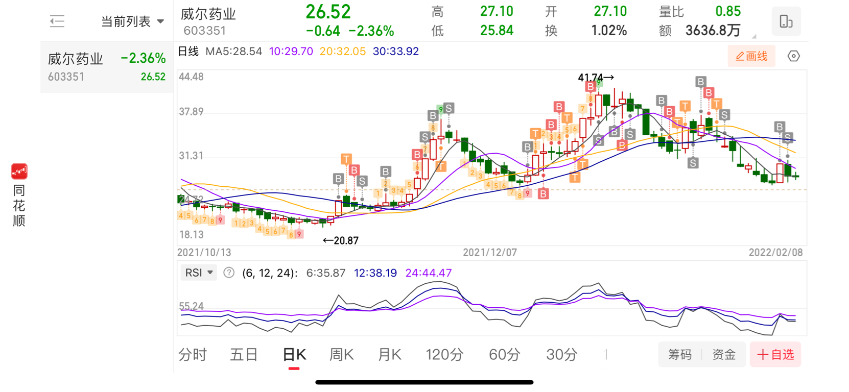Click the 41.74 high price marker
This screenshot has height=392, width=849.
pos(596,78)
